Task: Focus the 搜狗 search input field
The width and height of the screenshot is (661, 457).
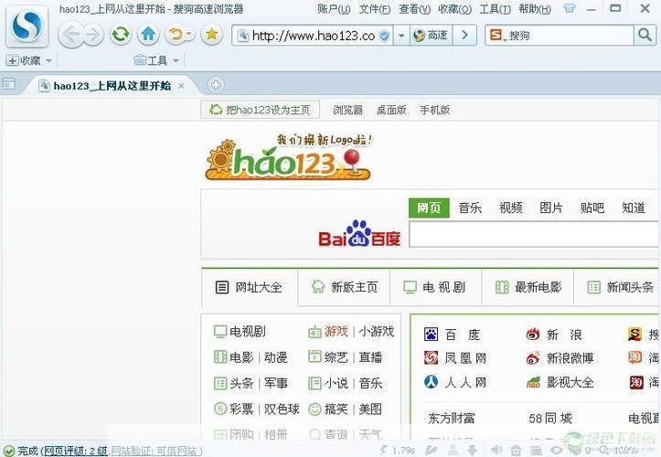Action: (x=570, y=36)
